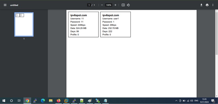Download the PDF file
This screenshot has width=218, height=104.
(201, 5)
